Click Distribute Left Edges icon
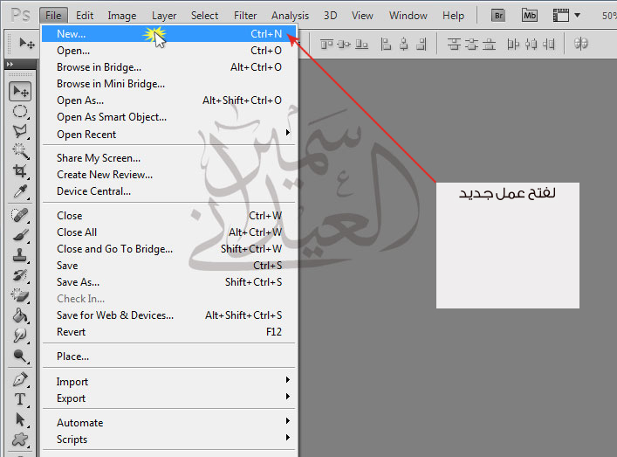 (x=513, y=44)
